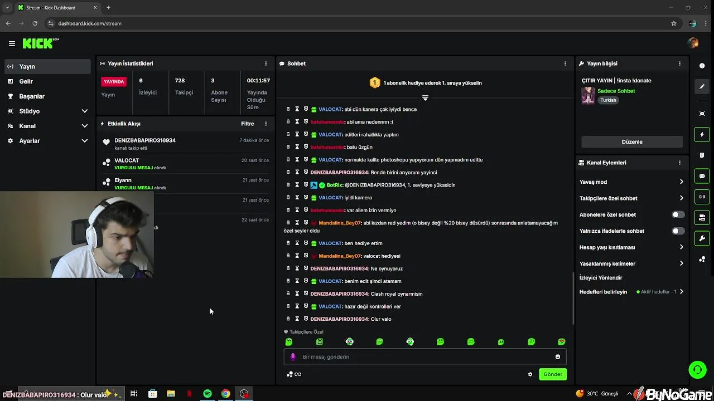Screen dimensions: 714x401
Task: Open options menu of Sohbet panel
Action: 565,63
